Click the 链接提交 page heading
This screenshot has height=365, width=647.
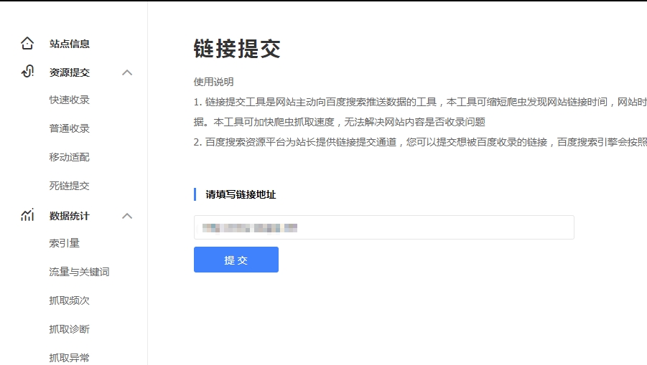[x=237, y=49]
